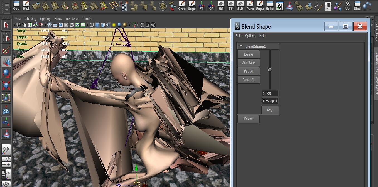
Task: Click the blend shape weight slider handle
Action: pos(270,70)
